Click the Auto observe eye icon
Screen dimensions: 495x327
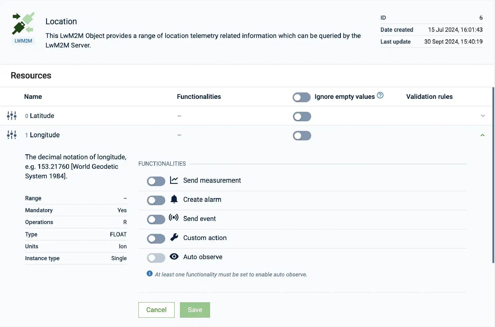pyautogui.click(x=174, y=257)
